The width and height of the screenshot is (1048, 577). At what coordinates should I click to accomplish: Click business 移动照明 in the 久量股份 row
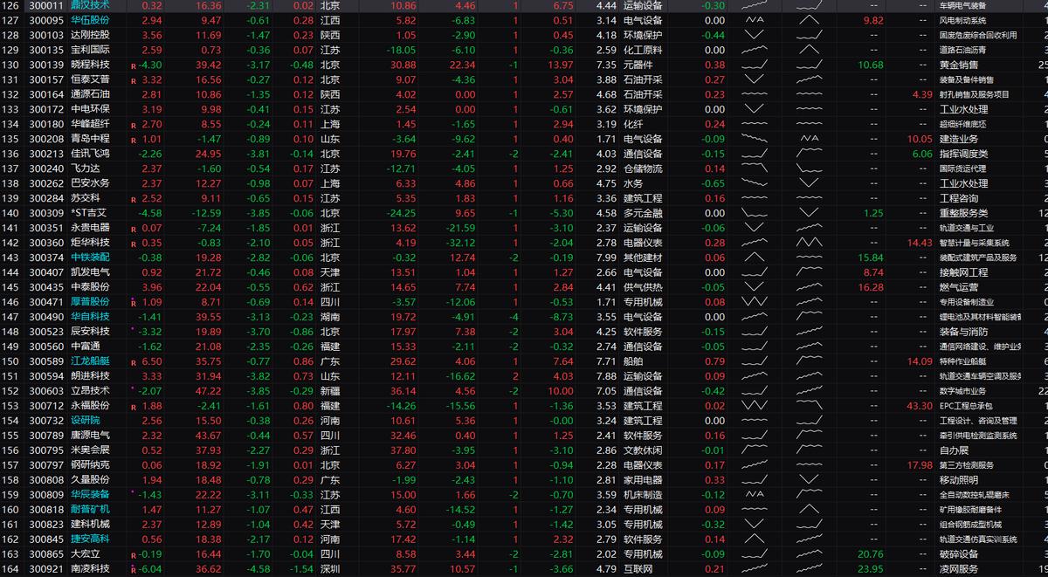click(x=959, y=480)
